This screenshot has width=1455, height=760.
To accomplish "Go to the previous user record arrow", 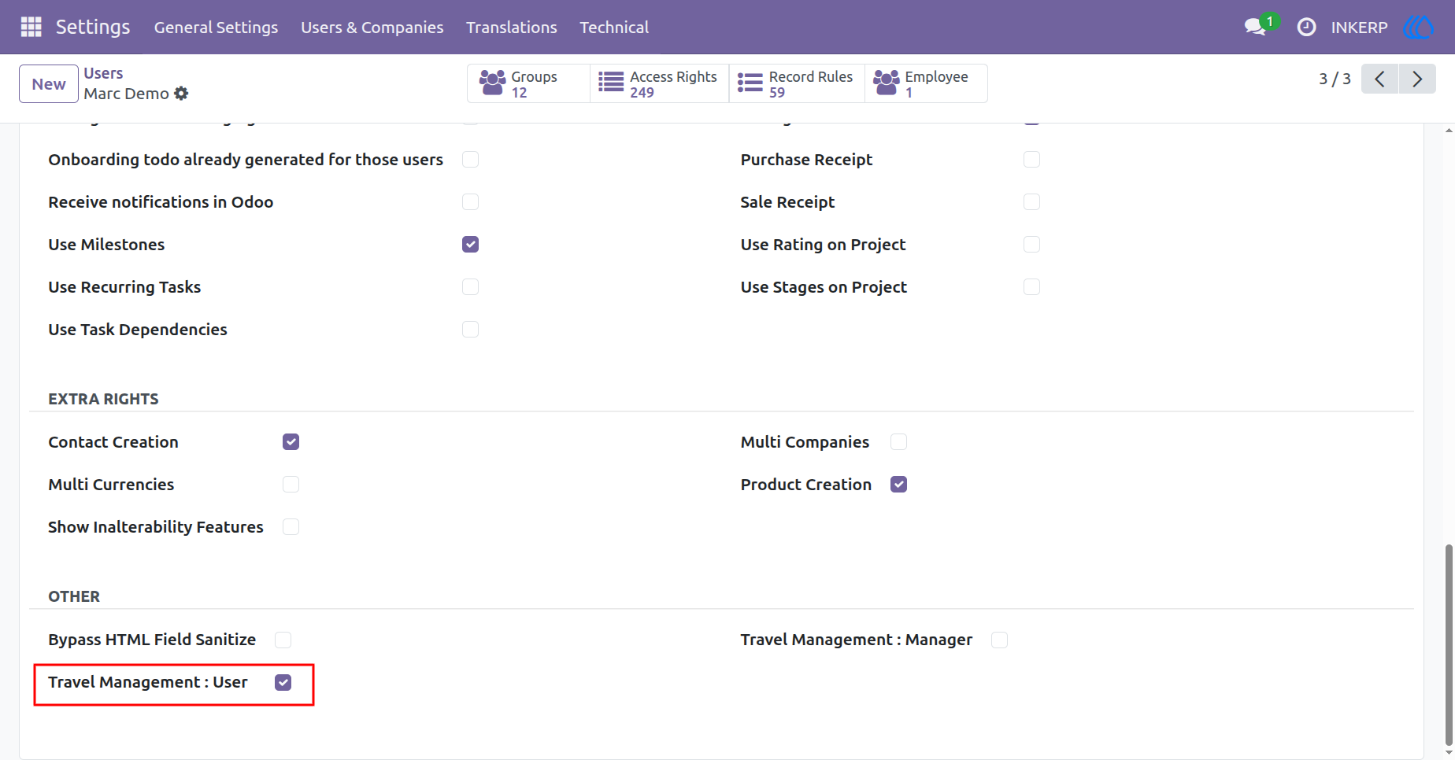I will pos(1379,79).
